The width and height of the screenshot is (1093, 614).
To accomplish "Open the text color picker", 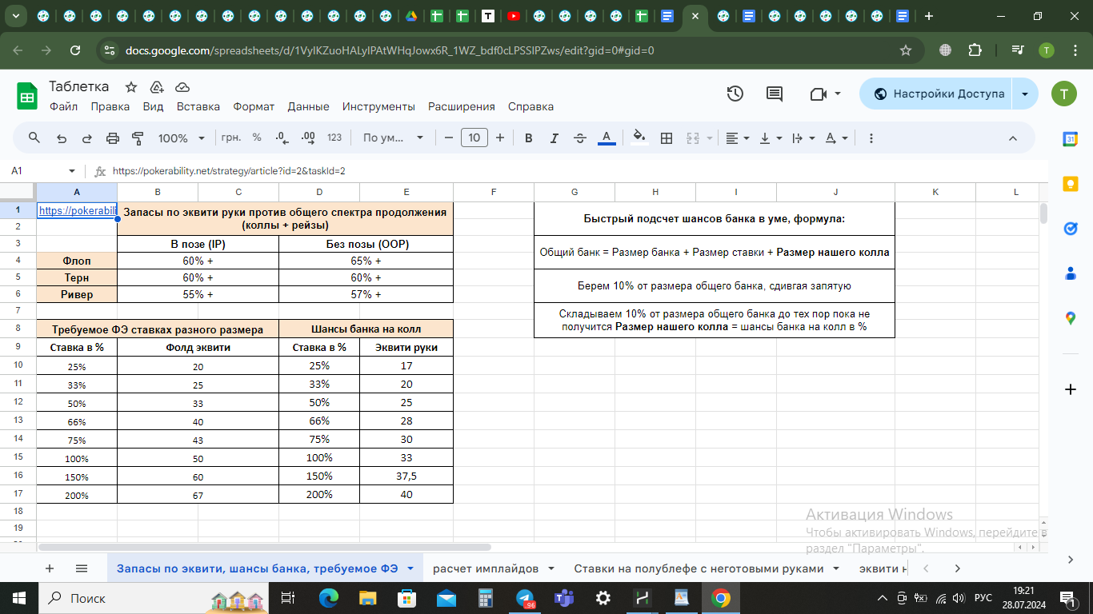I will pos(607,138).
